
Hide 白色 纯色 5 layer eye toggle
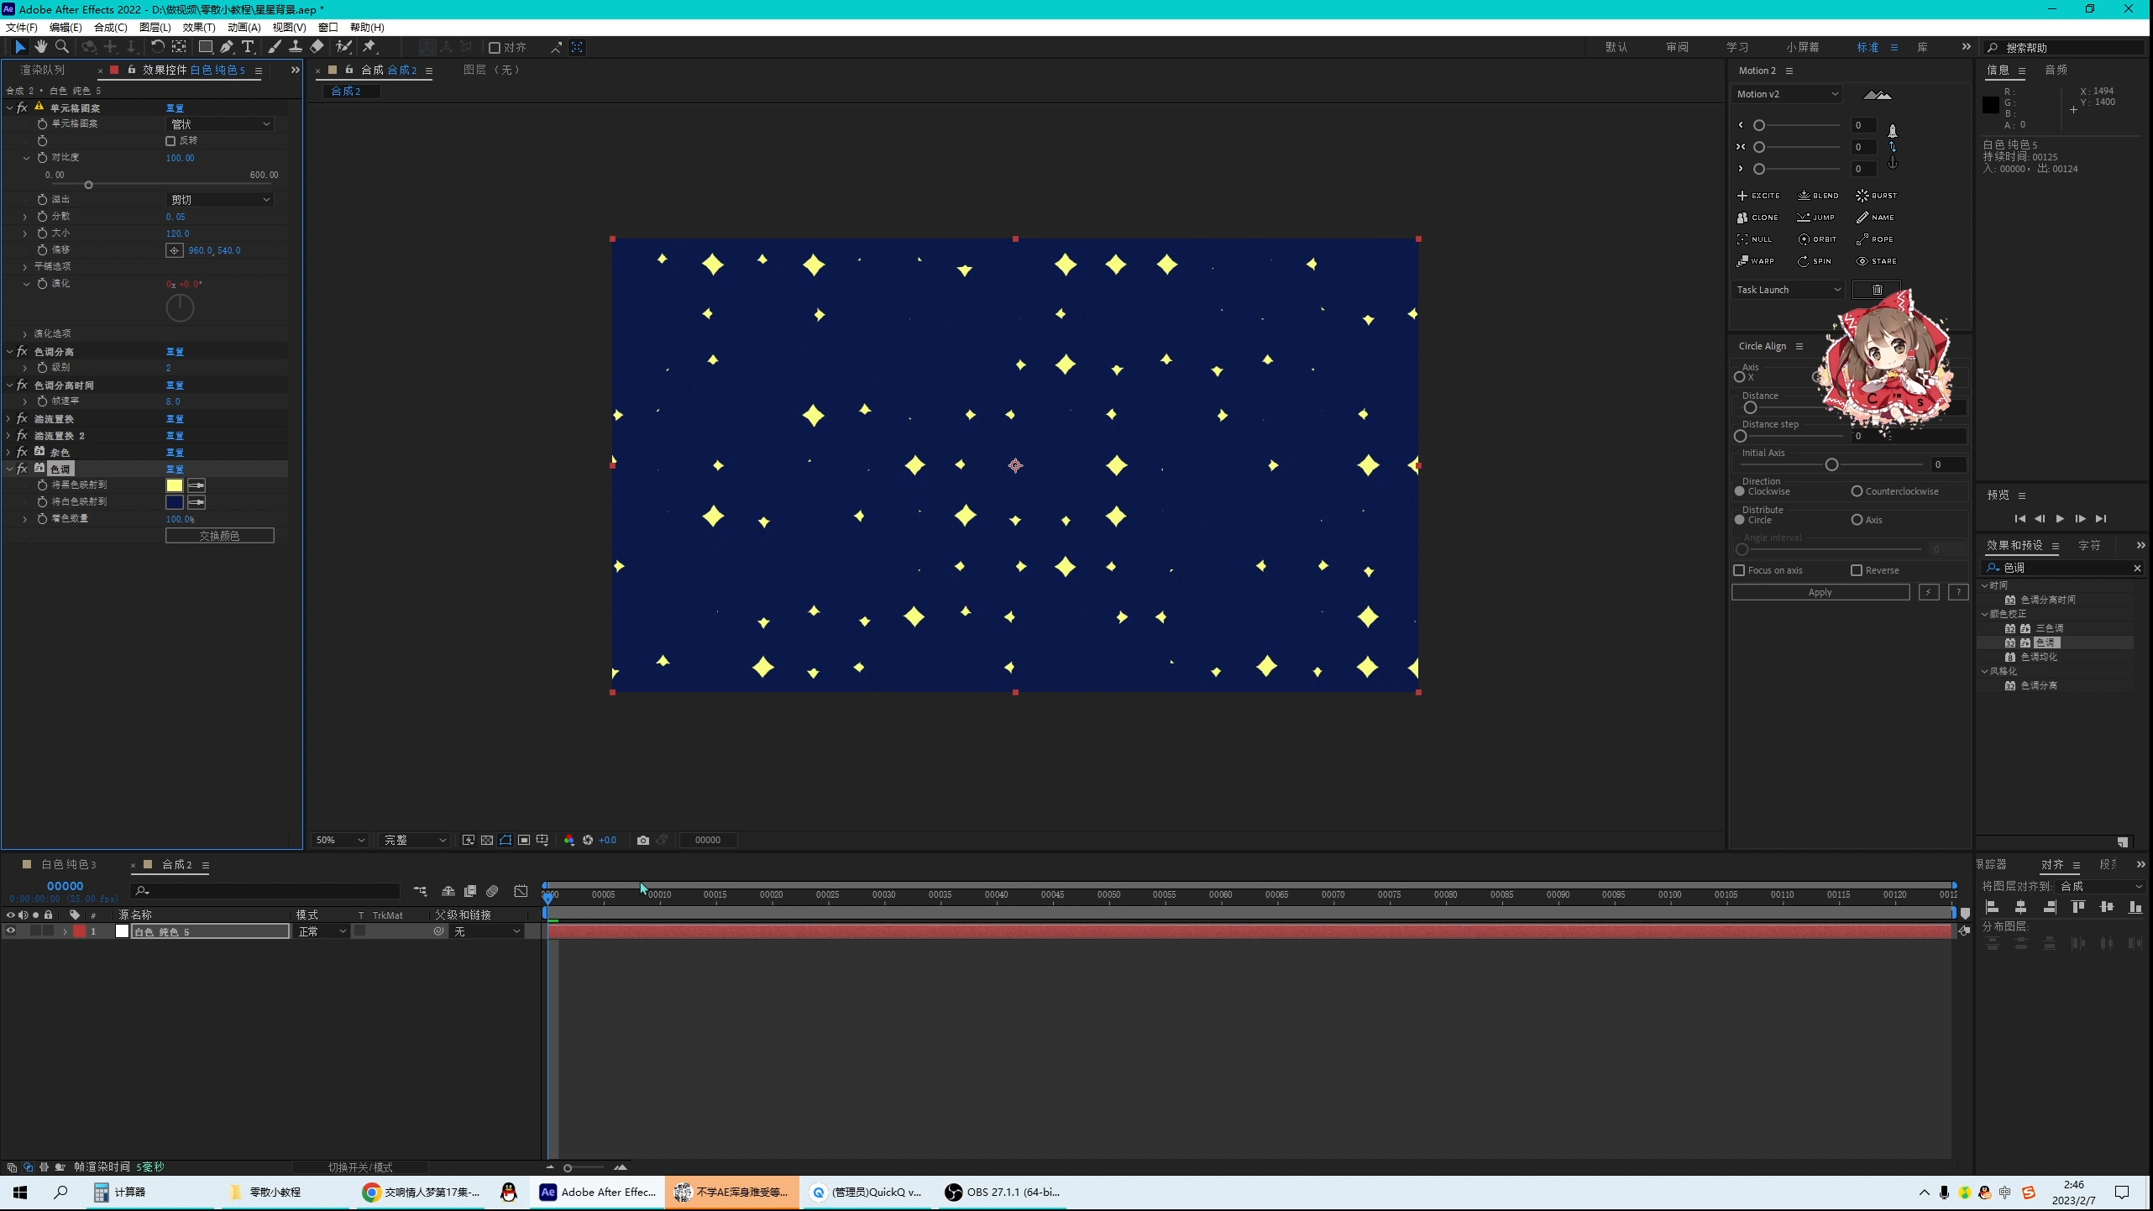click(x=11, y=931)
